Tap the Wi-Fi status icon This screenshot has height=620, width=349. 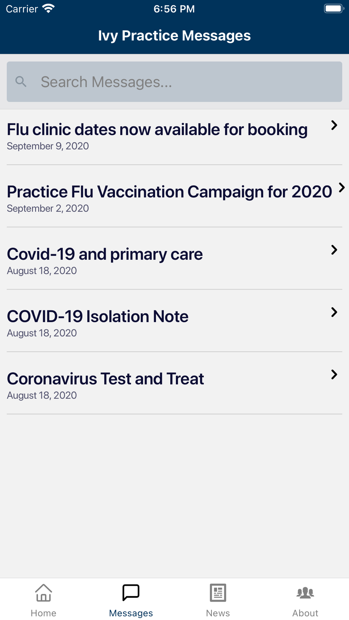(49, 8)
